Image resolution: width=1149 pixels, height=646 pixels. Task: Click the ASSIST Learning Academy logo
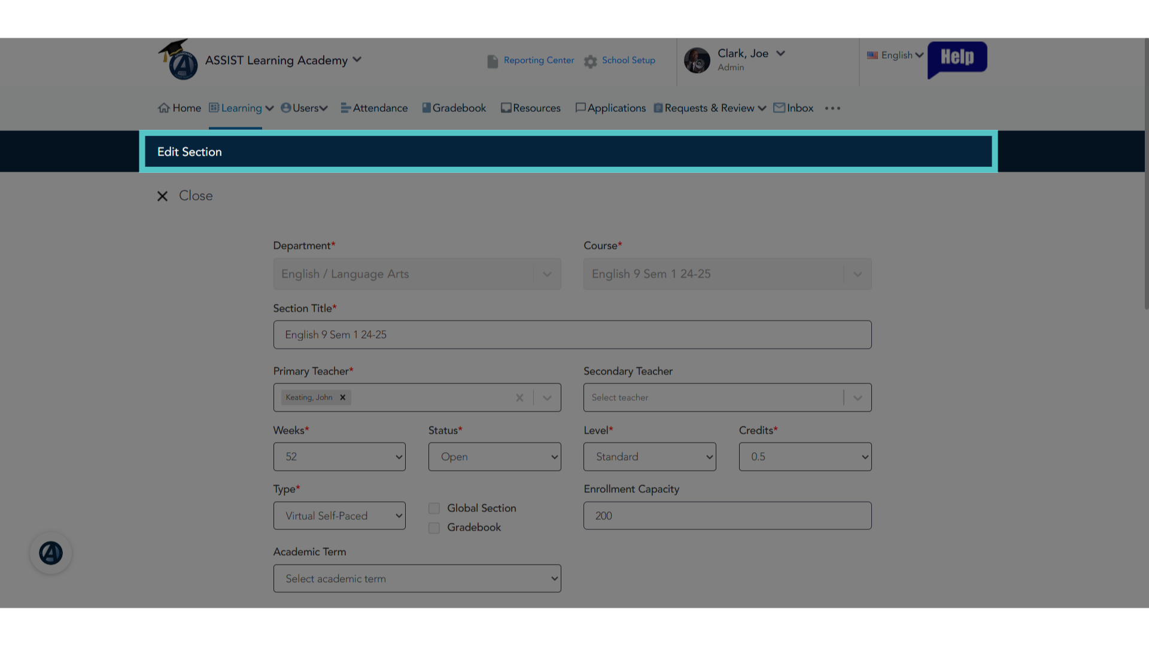(x=178, y=60)
